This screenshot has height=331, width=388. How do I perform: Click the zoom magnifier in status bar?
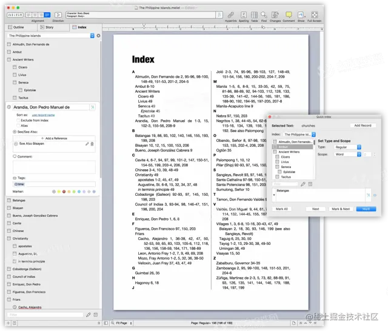click(113, 323)
